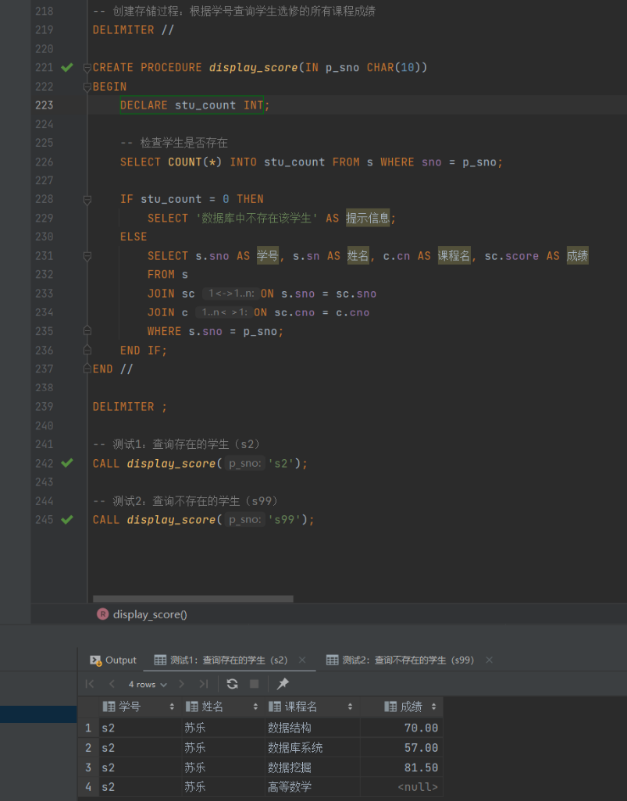This screenshot has width=627, height=801.
Task: Click line number 223 in the gutter
Action: pos(44,105)
